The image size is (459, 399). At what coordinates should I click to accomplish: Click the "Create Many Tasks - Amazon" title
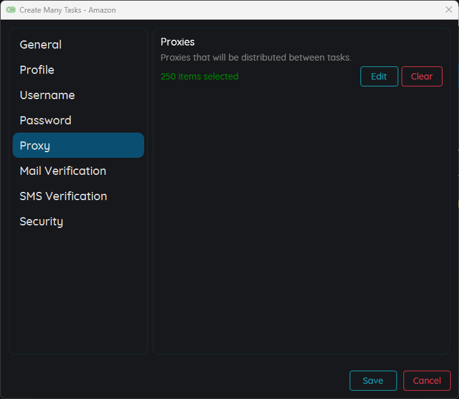[x=68, y=10]
